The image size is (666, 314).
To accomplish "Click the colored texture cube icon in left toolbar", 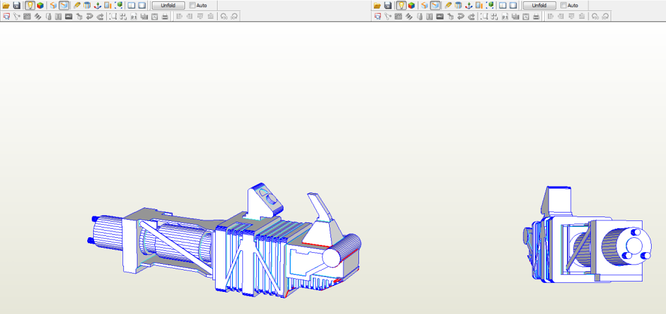I will [x=40, y=5].
